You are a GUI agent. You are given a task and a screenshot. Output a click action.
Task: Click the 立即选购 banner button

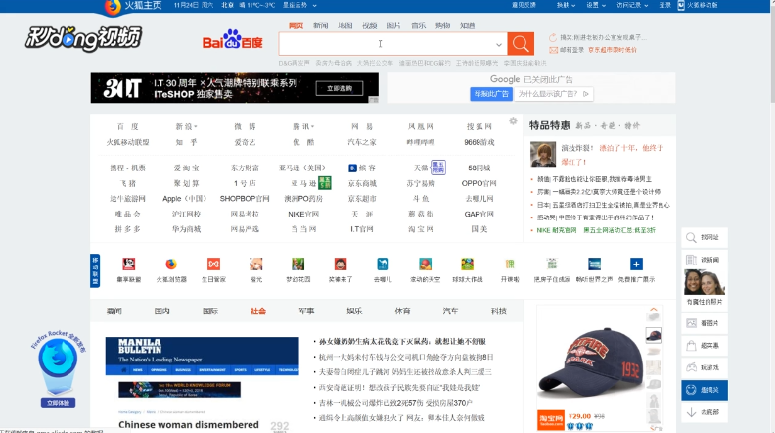340,88
